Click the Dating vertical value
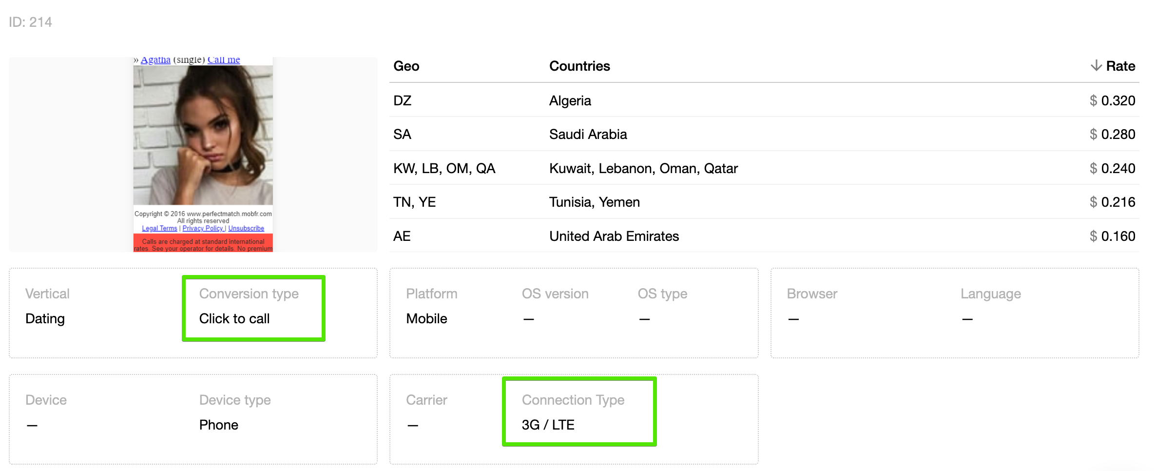The width and height of the screenshot is (1156, 471). coord(45,319)
